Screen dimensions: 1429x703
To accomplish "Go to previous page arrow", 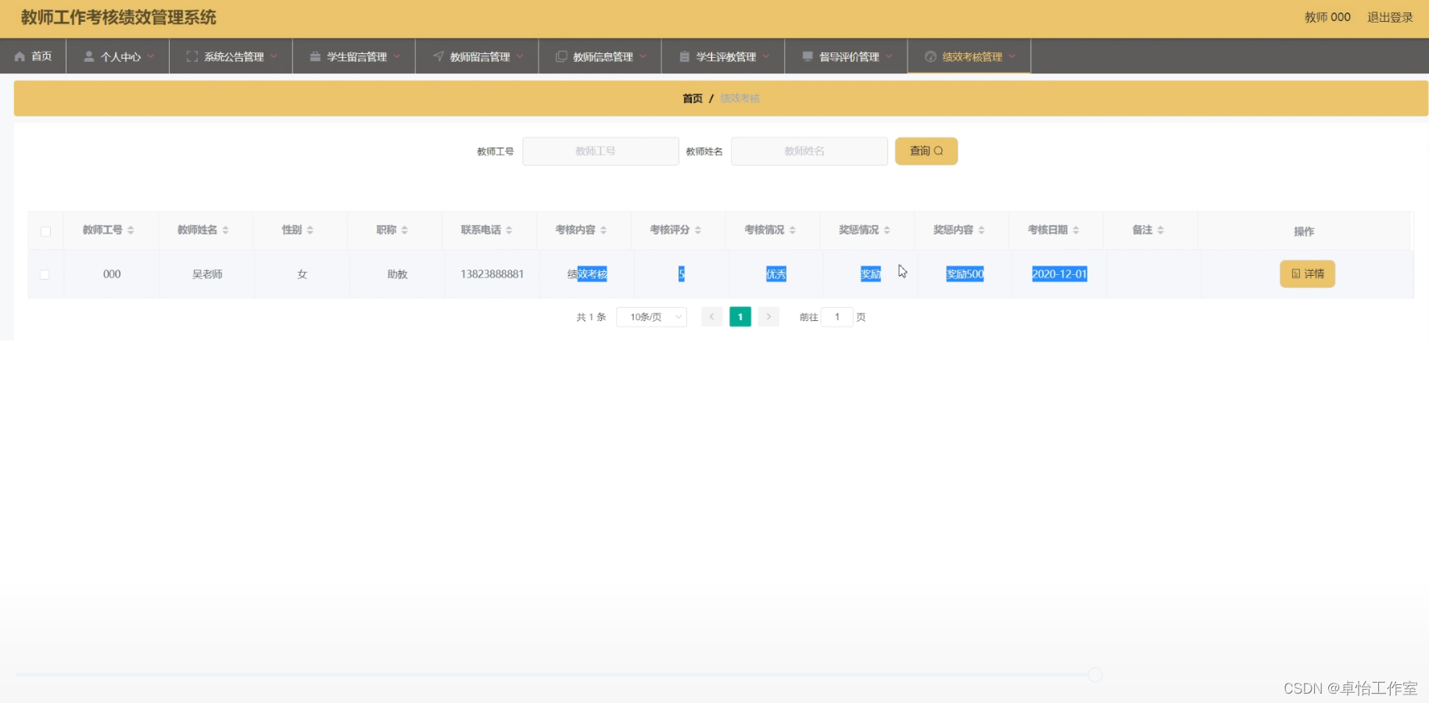I will tap(711, 316).
